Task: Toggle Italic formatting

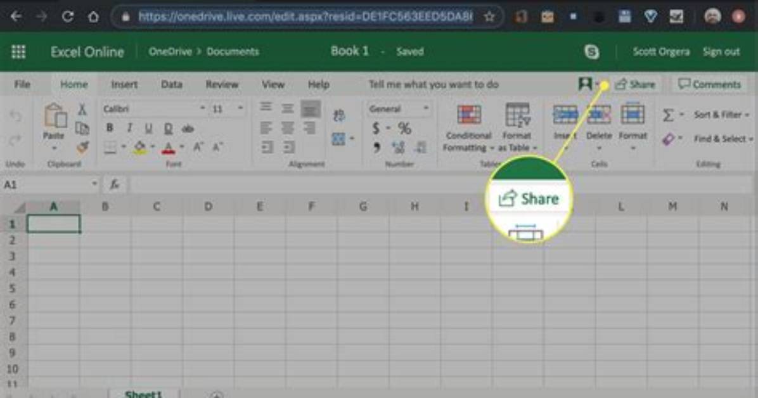Action: [x=129, y=128]
